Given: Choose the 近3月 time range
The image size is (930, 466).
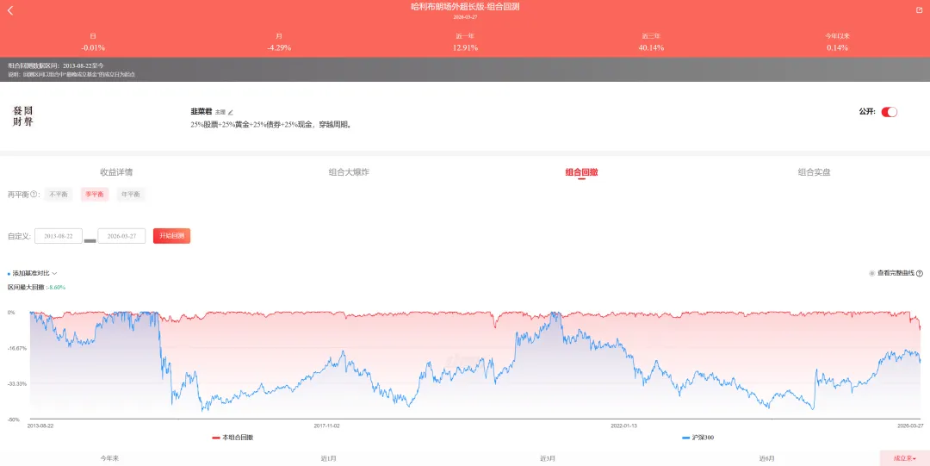Looking at the screenshot, I should (x=548, y=458).
